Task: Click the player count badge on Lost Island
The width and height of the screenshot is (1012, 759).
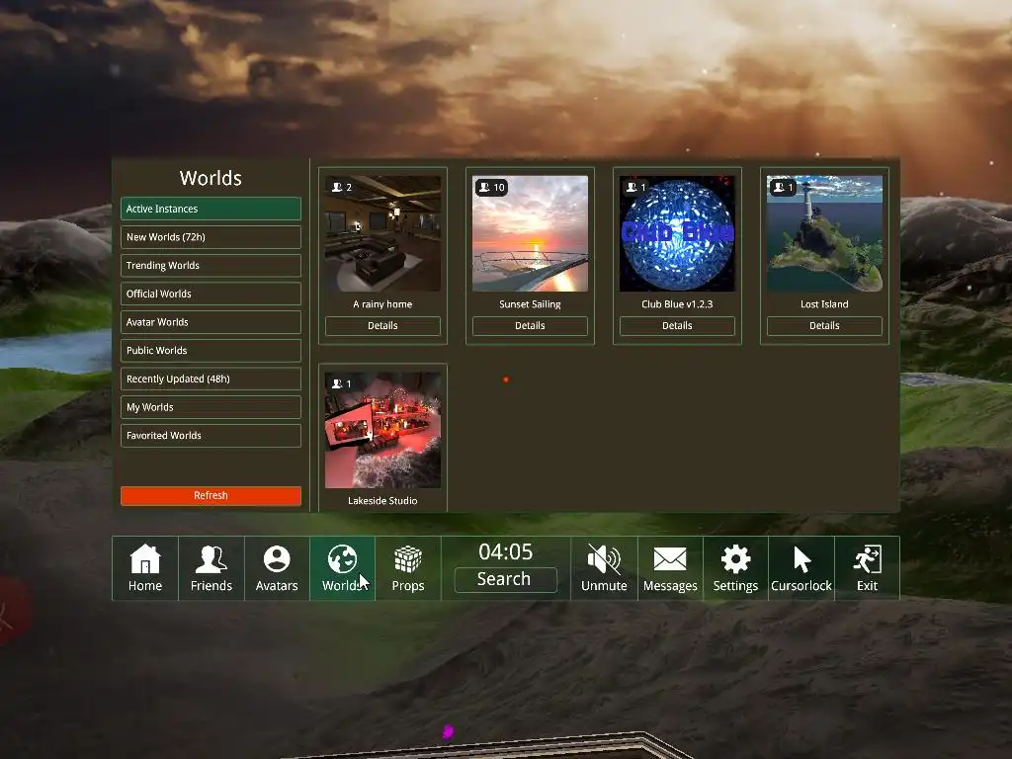Action: click(x=783, y=188)
